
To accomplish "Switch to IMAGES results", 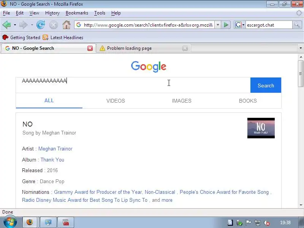I will click(182, 101).
